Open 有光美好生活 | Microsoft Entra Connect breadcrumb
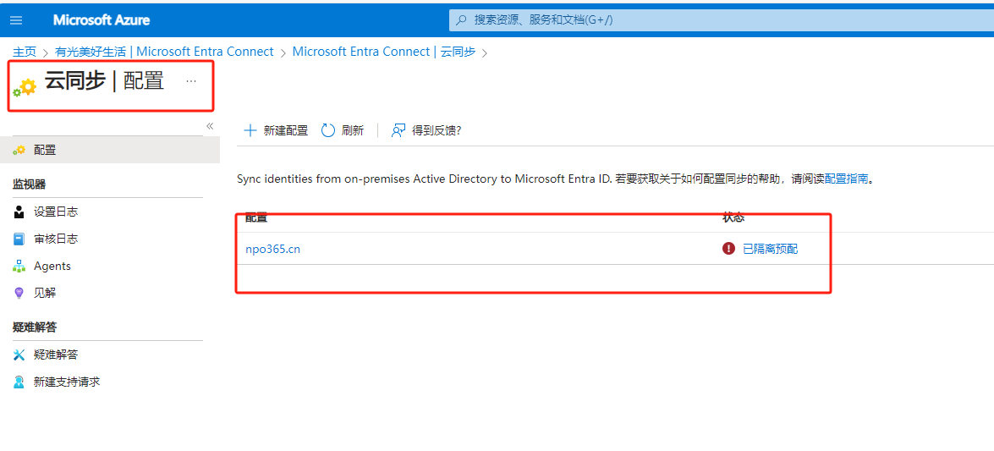This screenshot has height=451, width=994. point(164,52)
